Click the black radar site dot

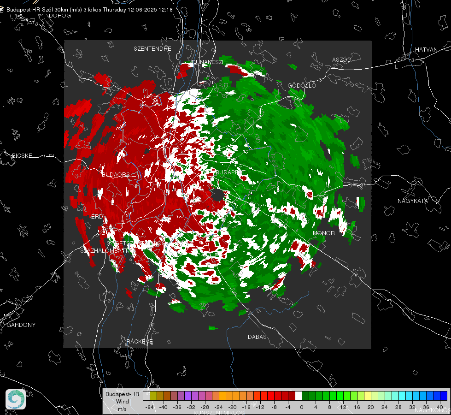pos(218,195)
